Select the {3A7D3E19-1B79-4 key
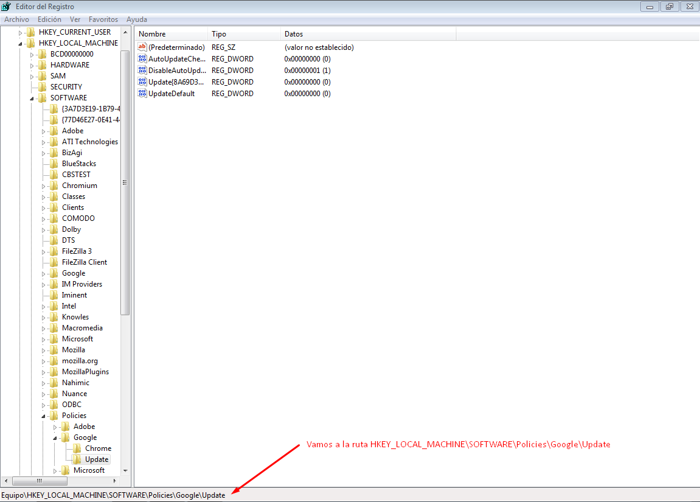The image size is (700, 502). pyautogui.click(x=91, y=108)
